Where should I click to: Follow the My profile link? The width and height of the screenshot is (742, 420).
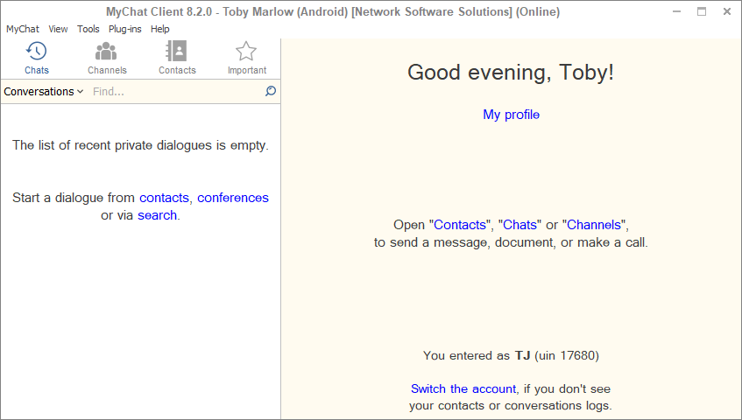click(x=511, y=115)
